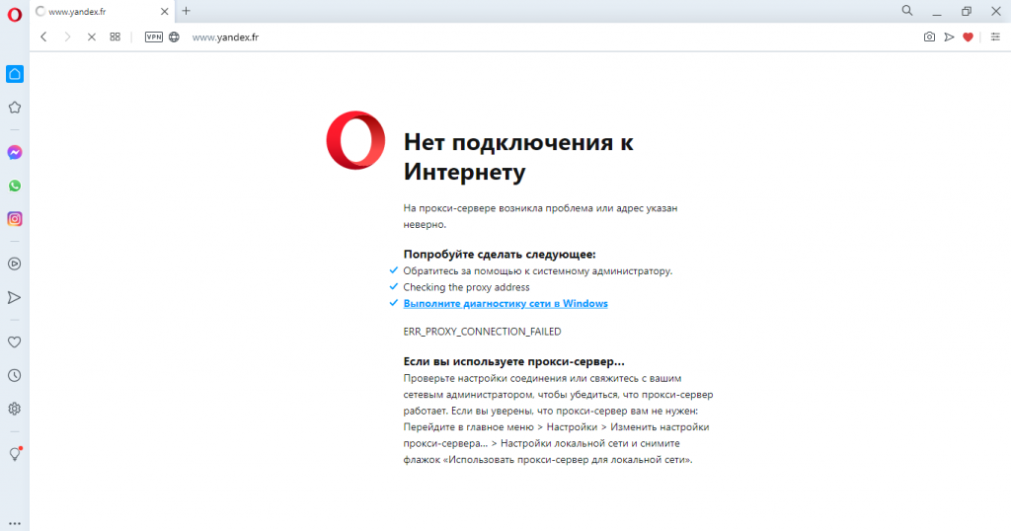This screenshot has height=531, width=1011.
Task: Add page to bookmarks with red heart
Action: [968, 37]
